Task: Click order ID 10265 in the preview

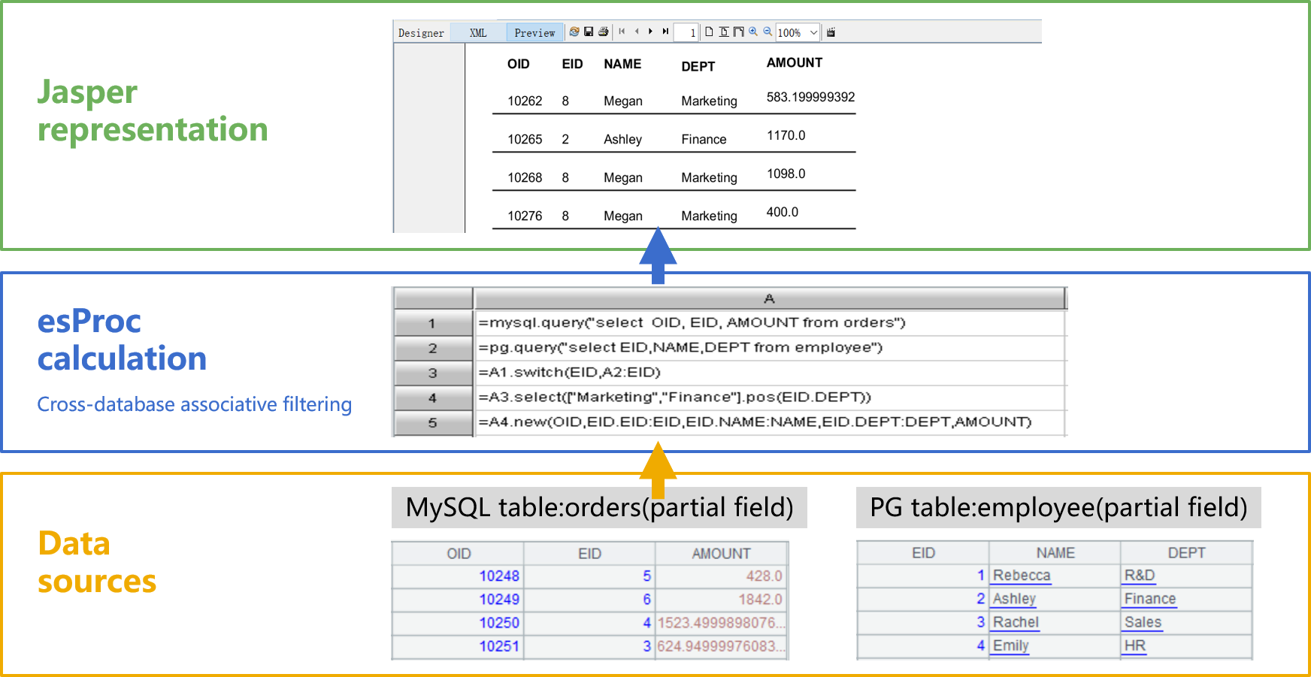Action: click(x=525, y=139)
